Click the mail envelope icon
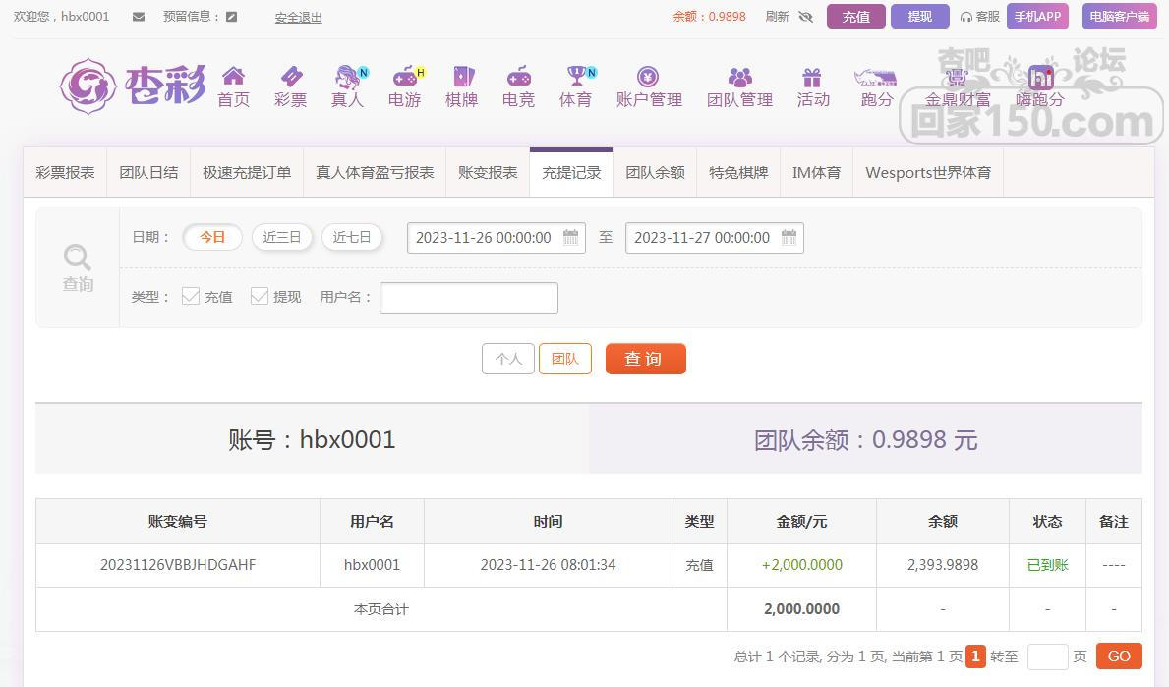Viewport: 1169px width, 687px height. pos(138,17)
